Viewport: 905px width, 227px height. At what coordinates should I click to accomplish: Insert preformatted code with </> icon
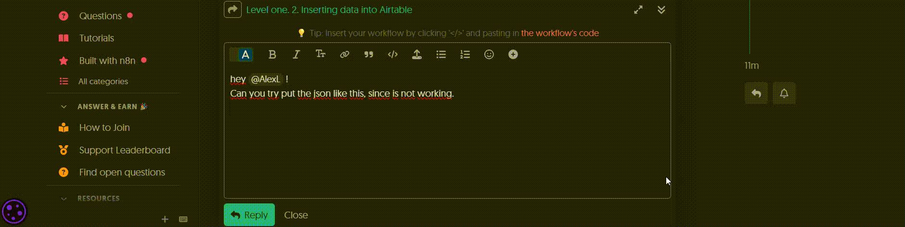click(393, 55)
